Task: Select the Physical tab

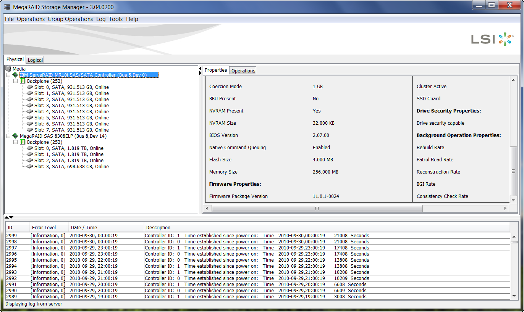Action: pos(15,60)
